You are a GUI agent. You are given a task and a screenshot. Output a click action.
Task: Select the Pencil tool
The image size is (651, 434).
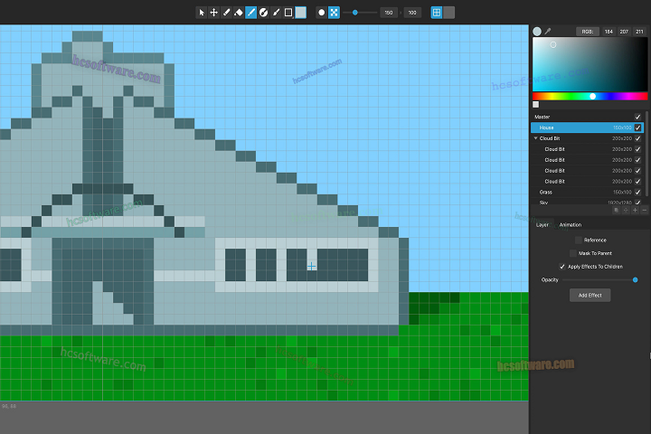(226, 13)
